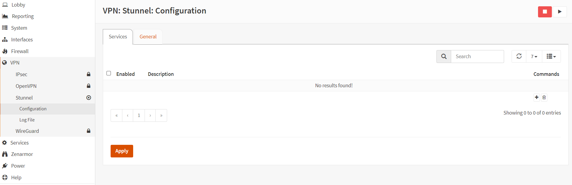
Task: Open Zenarmor via binoculars icon
Action: (x=5, y=154)
